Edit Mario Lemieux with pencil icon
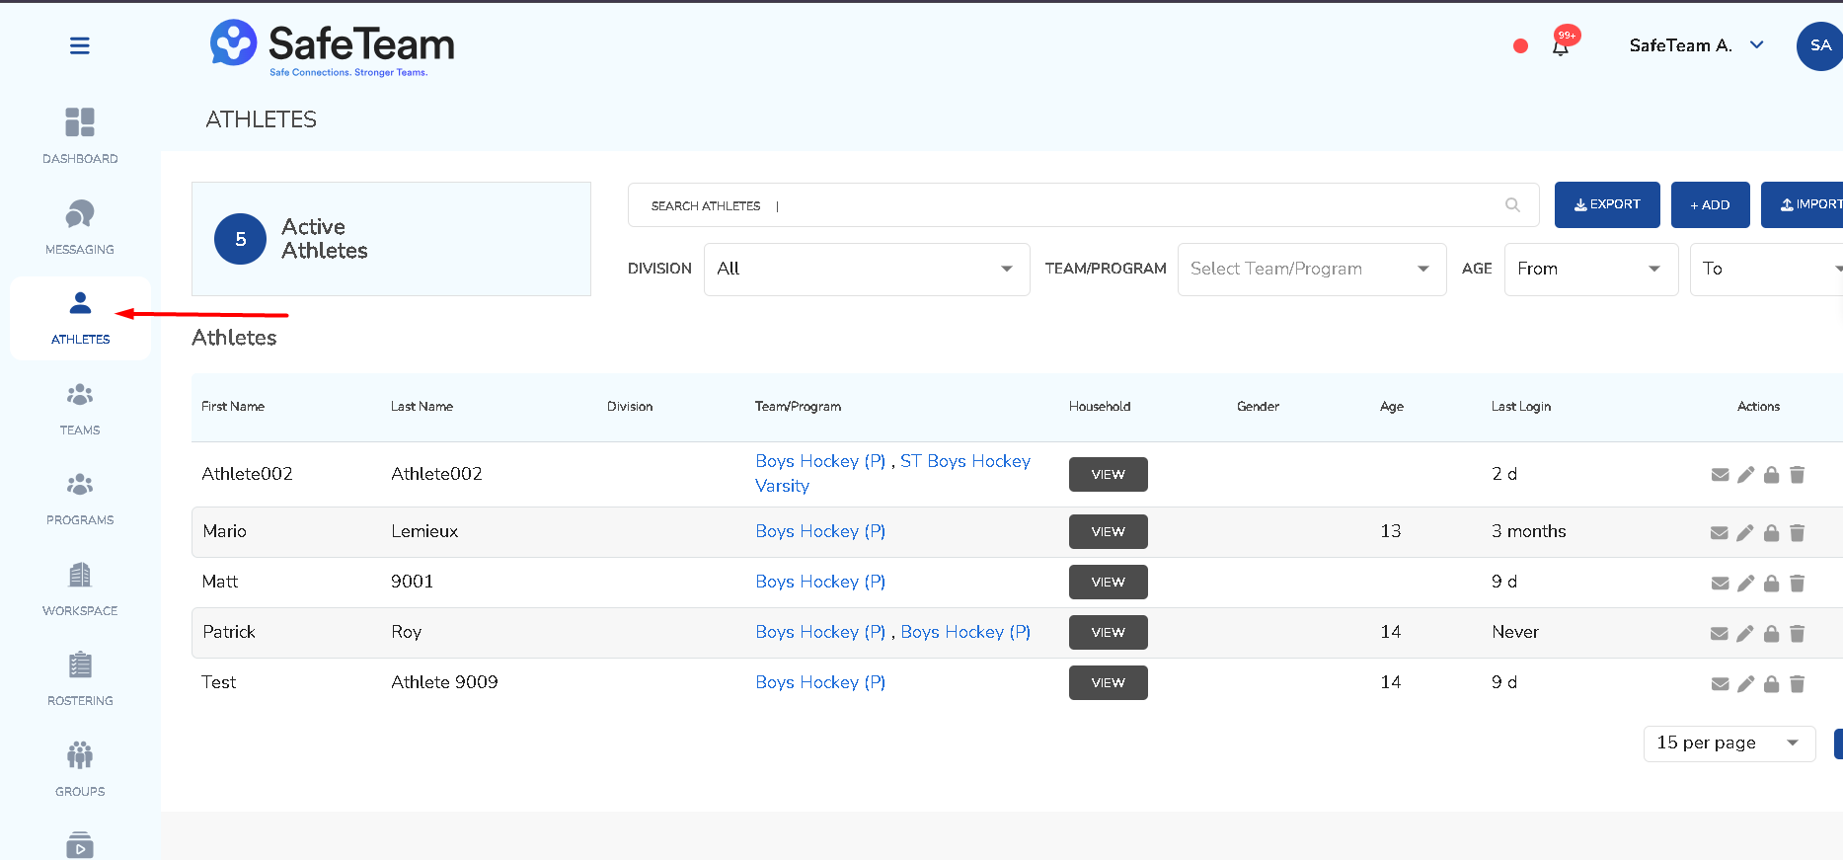1843x860 pixels. click(x=1745, y=533)
